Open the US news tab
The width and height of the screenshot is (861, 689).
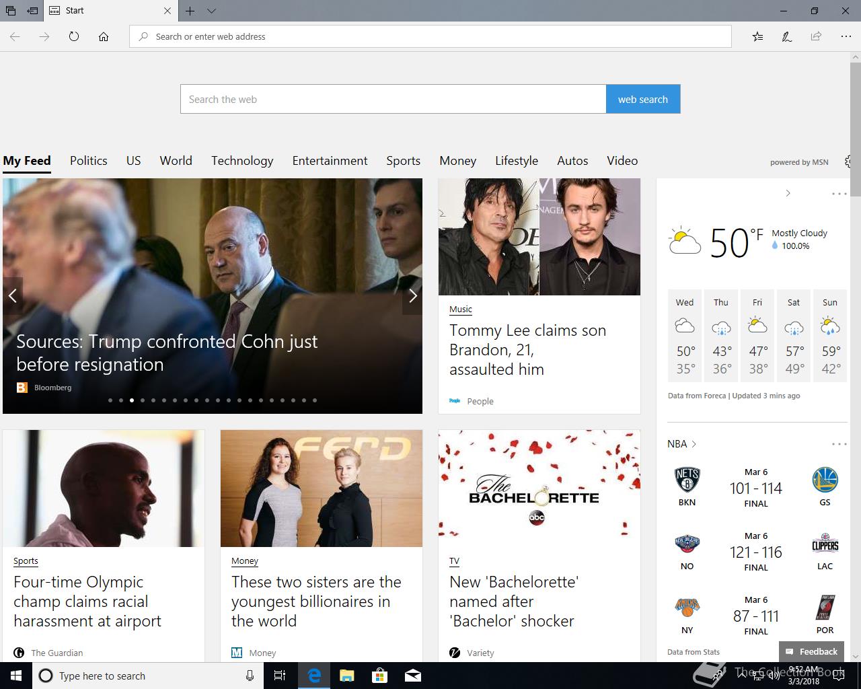click(134, 161)
